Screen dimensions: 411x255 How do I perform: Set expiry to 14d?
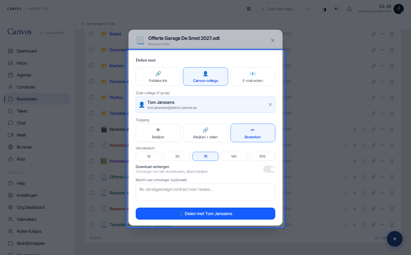click(x=234, y=156)
